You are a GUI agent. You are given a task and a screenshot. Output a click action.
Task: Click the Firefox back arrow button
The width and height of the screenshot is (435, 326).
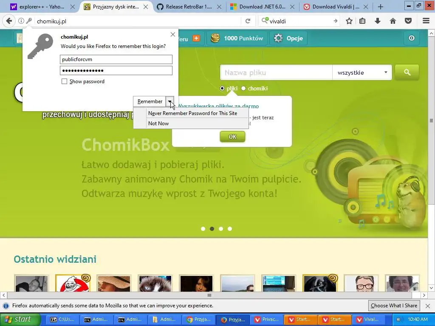pos(9,21)
